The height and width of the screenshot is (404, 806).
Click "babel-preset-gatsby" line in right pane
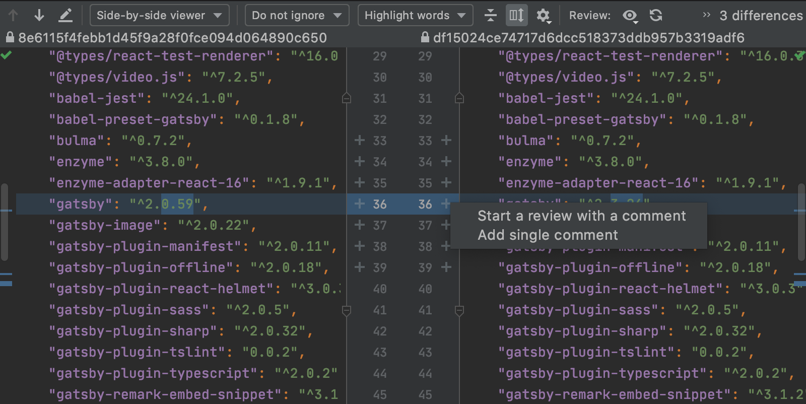[626, 119]
